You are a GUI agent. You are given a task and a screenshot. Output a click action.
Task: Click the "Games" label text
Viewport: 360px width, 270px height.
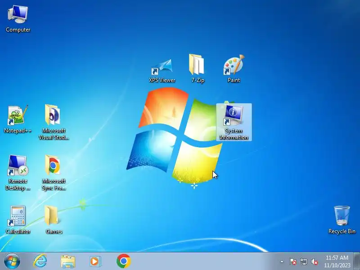[54, 231]
